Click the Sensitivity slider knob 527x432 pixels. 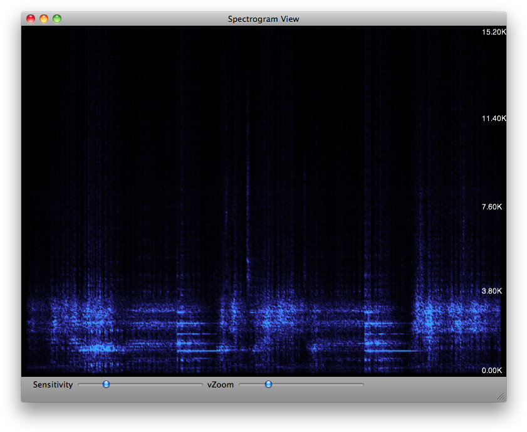(x=106, y=384)
